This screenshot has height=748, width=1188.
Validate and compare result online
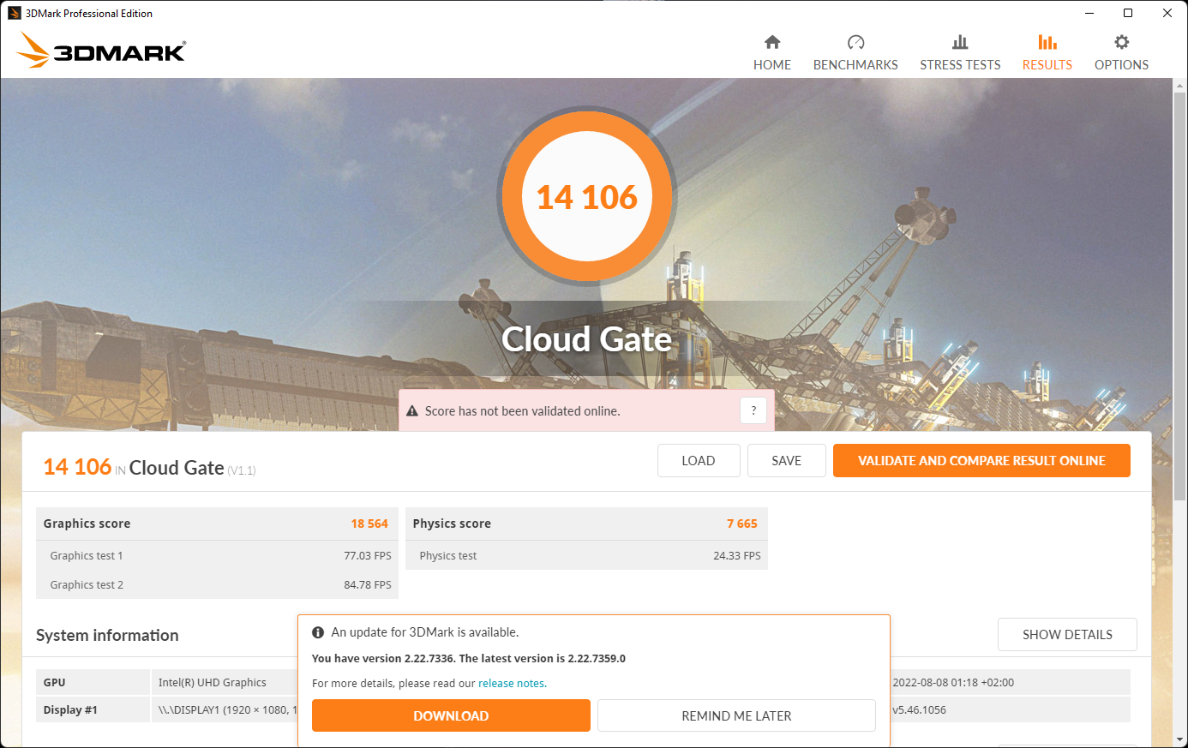tap(981, 461)
